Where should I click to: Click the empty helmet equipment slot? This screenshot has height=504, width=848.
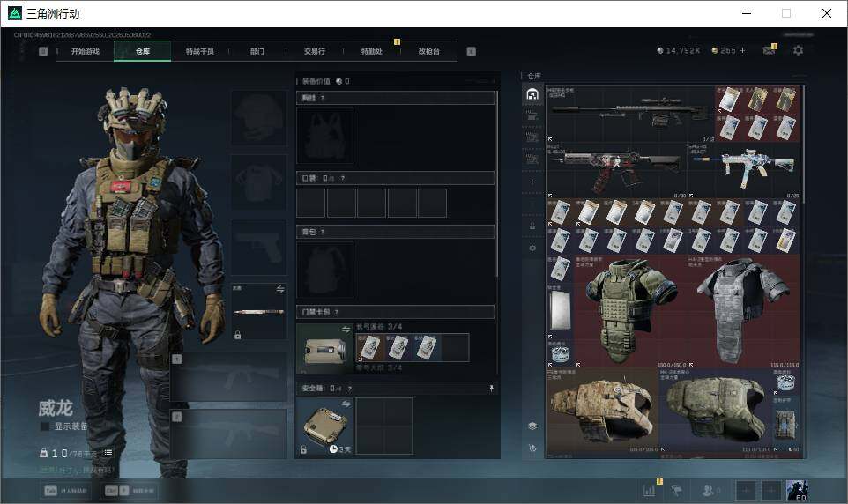pyautogui.click(x=259, y=117)
